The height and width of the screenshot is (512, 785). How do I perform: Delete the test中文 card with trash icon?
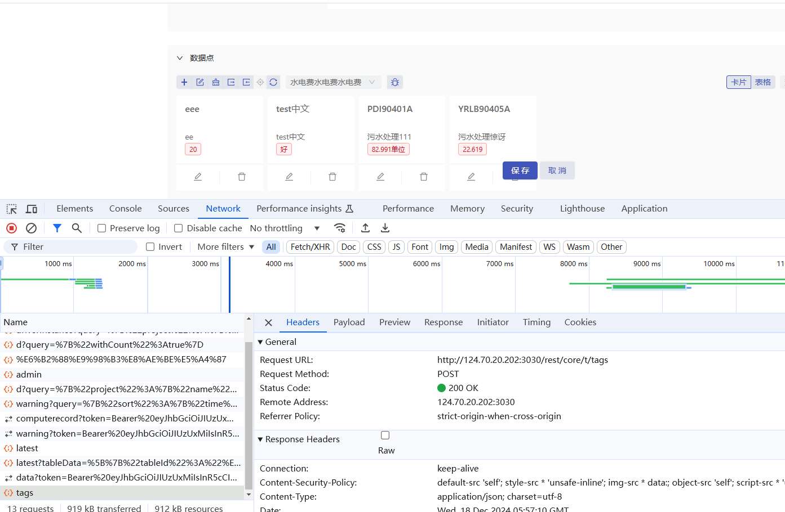pos(332,177)
